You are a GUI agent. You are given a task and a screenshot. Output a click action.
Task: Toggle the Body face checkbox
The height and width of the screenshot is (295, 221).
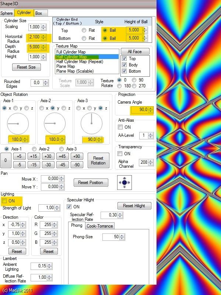coord(124,65)
